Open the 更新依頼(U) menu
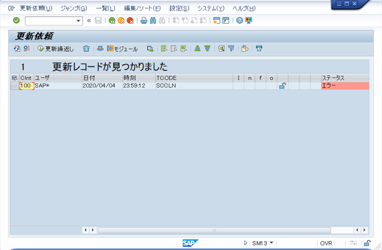Image resolution: width=382 pixels, height=250 pixels. point(36,8)
